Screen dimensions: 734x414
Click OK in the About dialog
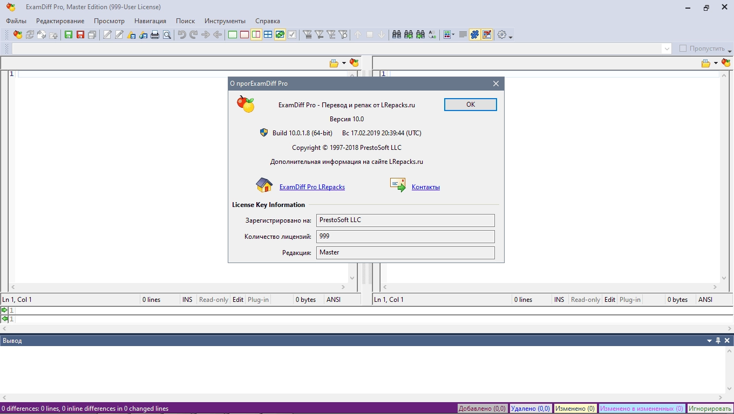point(471,105)
